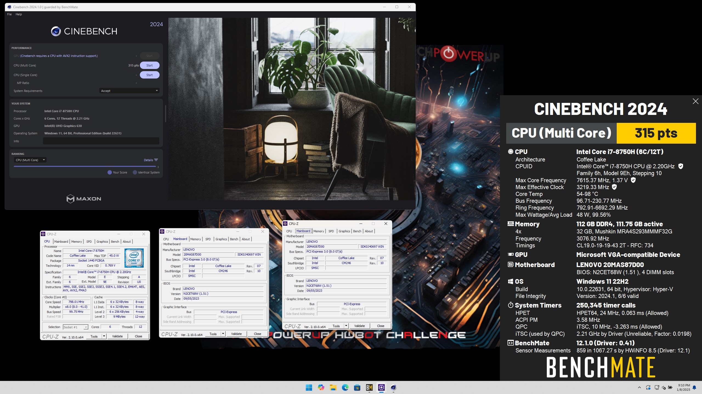Start the CPU (Multi Core) benchmark
This screenshot has width=702, height=394.
149,65
